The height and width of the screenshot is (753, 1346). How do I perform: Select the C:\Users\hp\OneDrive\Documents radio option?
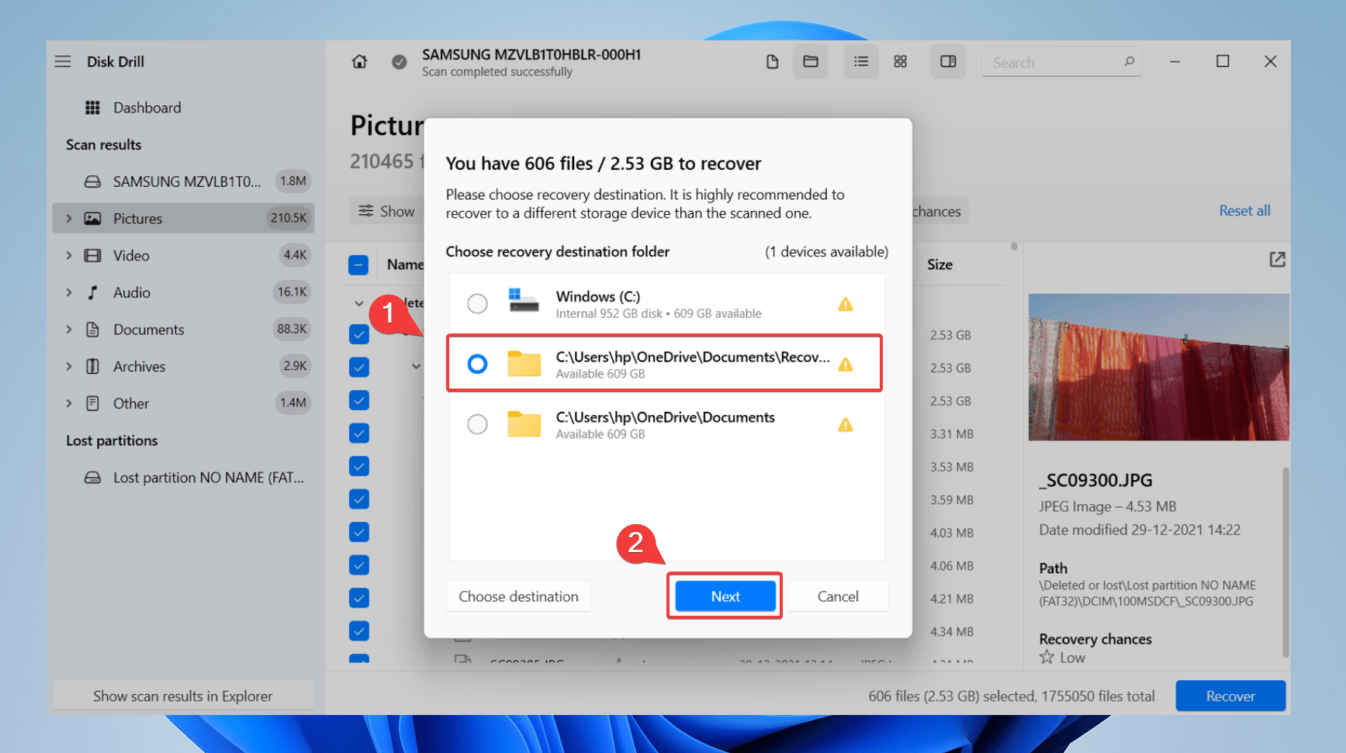pyautogui.click(x=477, y=424)
